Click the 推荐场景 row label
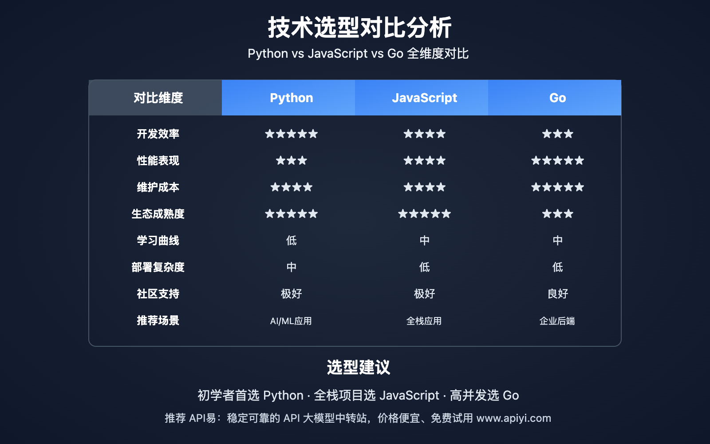Image resolution: width=710 pixels, height=444 pixels. pos(158,320)
